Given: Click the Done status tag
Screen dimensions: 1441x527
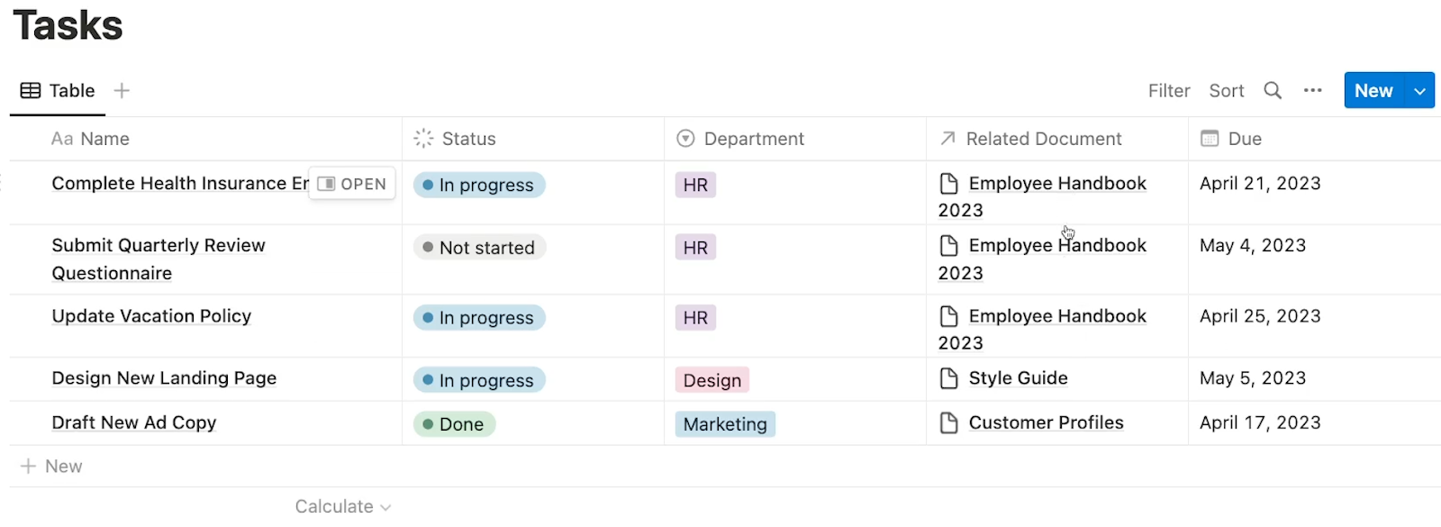Looking at the screenshot, I should click(454, 423).
